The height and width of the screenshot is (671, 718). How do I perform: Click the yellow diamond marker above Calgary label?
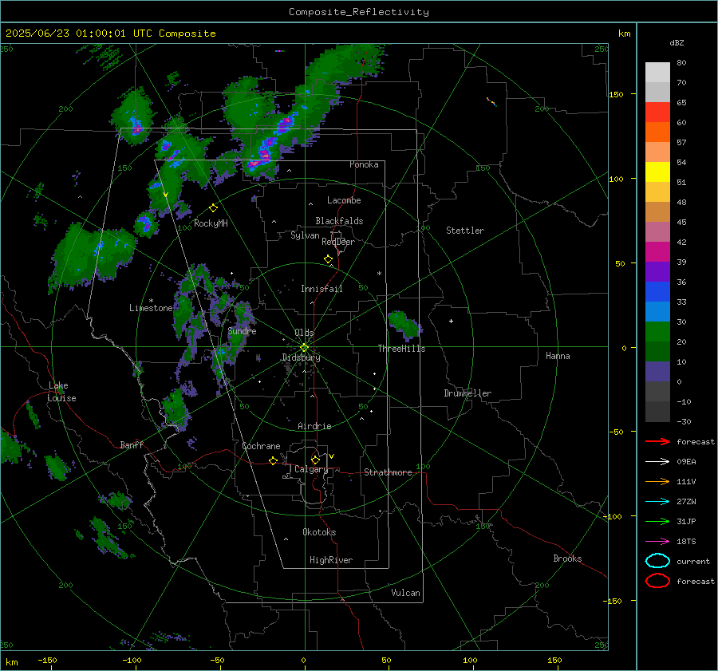pyautogui.click(x=315, y=460)
